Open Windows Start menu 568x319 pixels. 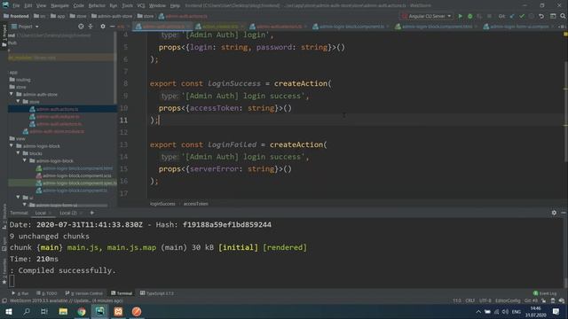(8, 311)
